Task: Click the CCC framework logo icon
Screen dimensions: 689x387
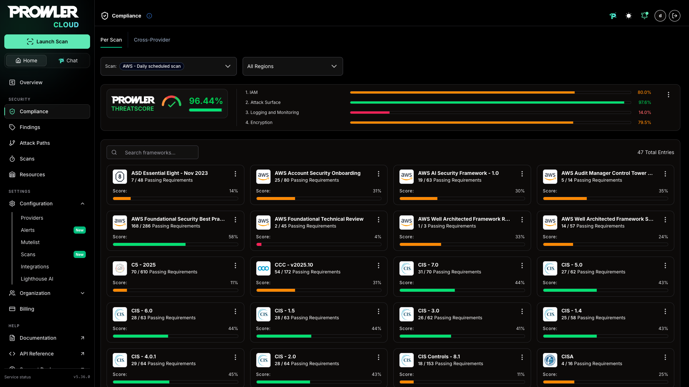Action: click(x=263, y=268)
